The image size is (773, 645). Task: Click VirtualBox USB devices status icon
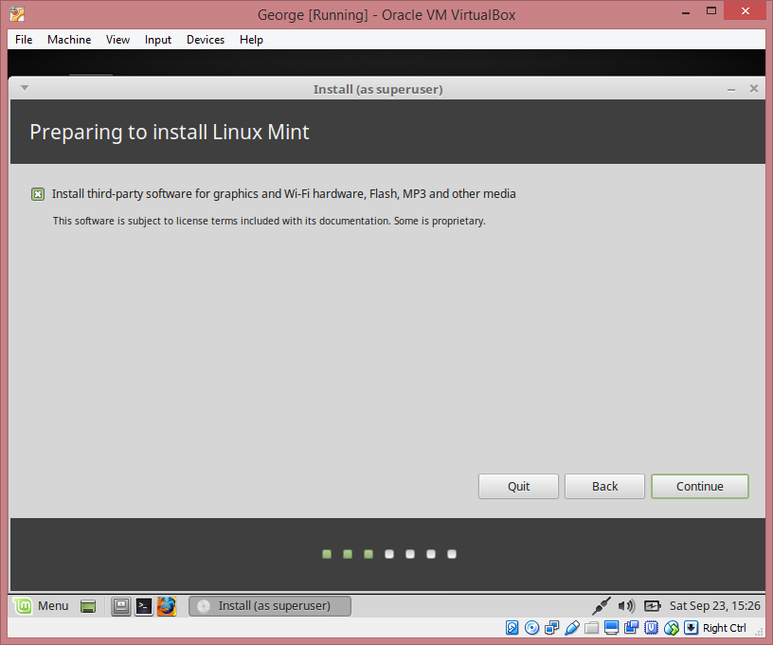tap(572, 628)
